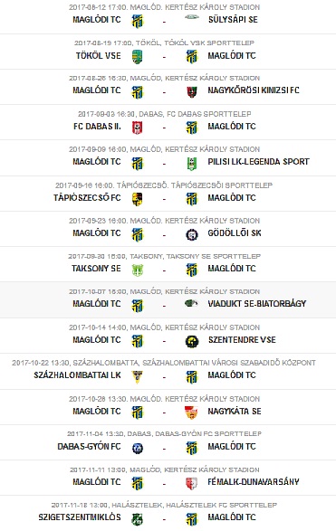Click the Tápiószecső FC crest
Viewport: 336px width, 531px height.
[138, 199]
